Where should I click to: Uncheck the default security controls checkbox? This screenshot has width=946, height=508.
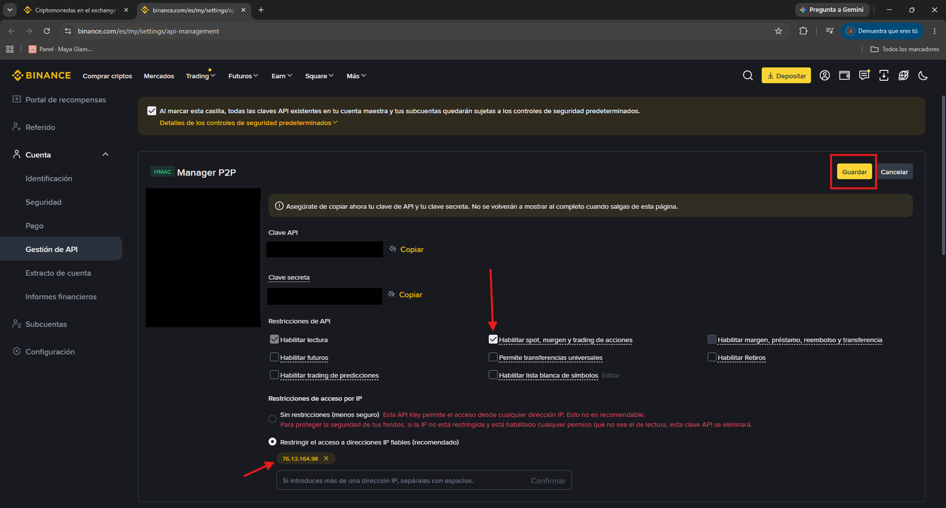pyautogui.click(x=152, y=110)
